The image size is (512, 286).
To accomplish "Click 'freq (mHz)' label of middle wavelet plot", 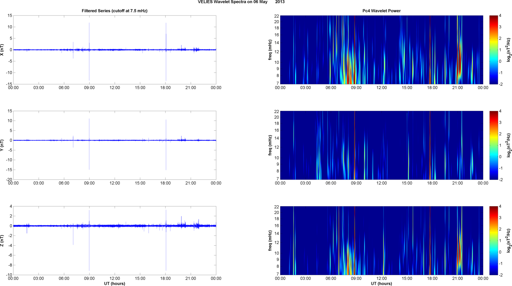I will point(270,145).
